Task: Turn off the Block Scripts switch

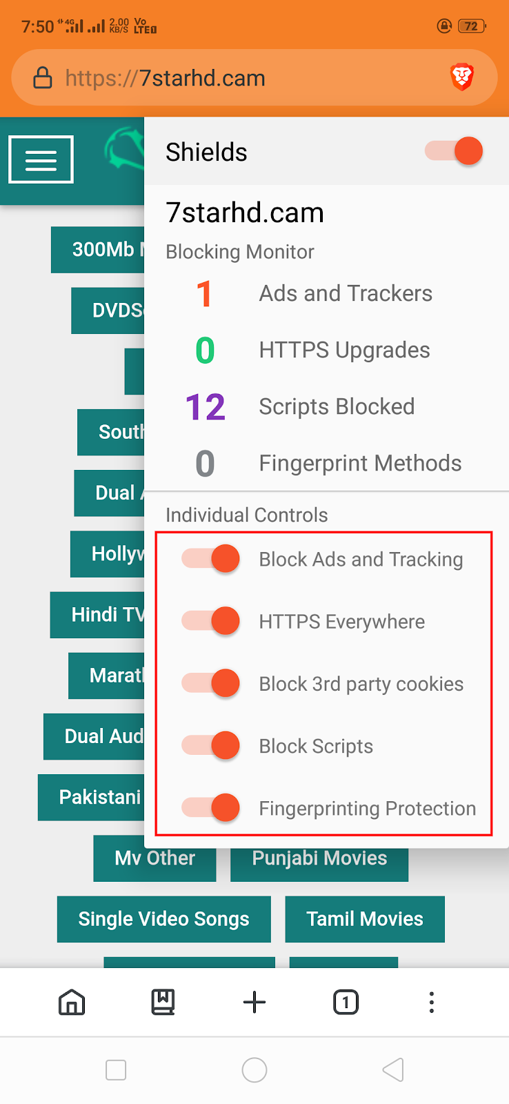Action: (x=211, y=745)
